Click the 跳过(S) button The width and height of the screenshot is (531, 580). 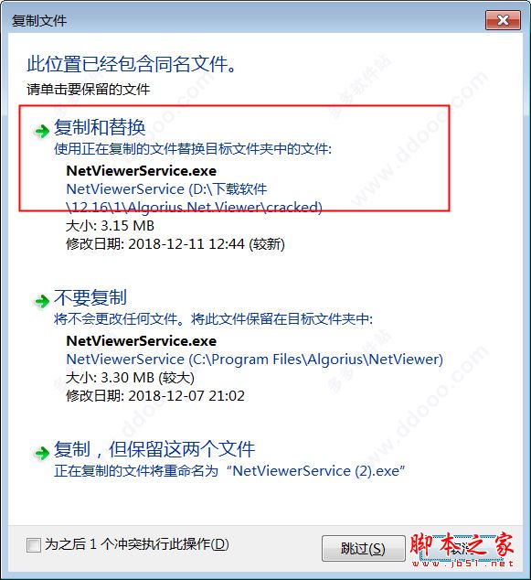pos(363,548)
